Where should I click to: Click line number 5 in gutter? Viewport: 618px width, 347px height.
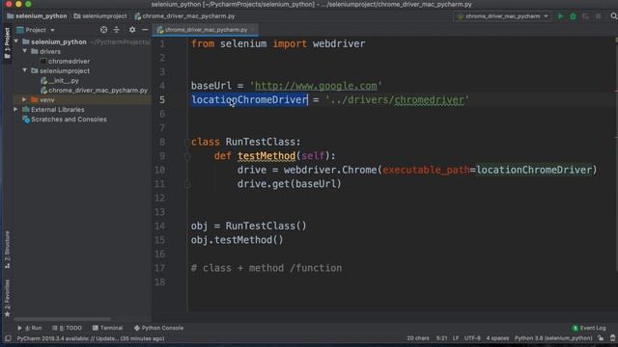[x=162, y=100]
